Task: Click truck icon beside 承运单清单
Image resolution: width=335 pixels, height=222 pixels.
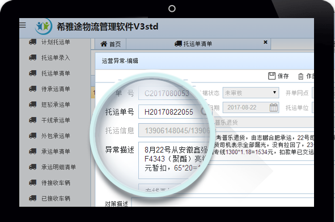Action: click(33, 151)
